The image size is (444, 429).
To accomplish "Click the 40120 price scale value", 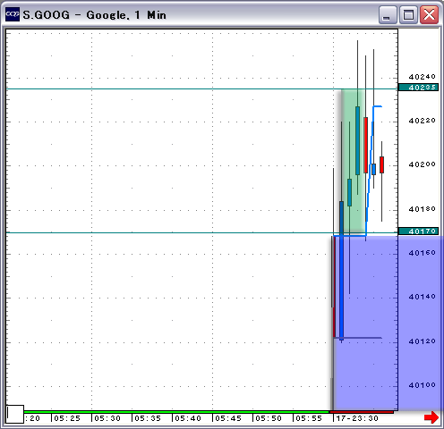I will click(422, 341).
